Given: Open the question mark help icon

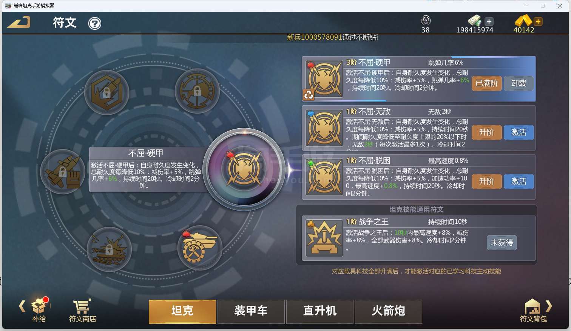Looking at the screenshot, I should pyautogui.click(x=94, y=23).
